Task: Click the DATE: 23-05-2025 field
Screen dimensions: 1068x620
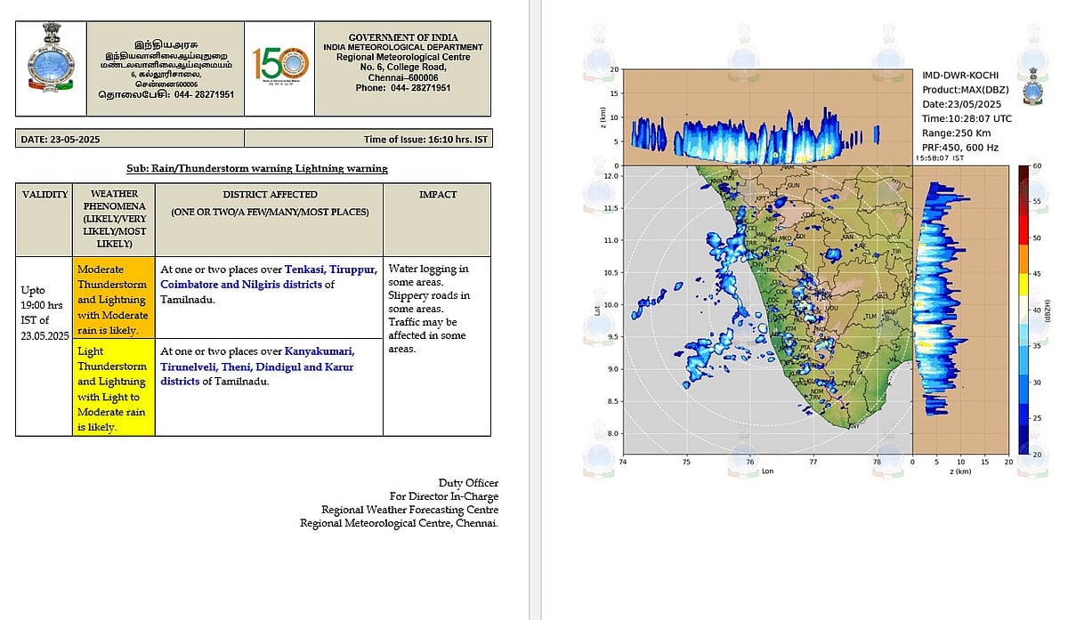Action: pyautogui.click(x=130, y=139)
